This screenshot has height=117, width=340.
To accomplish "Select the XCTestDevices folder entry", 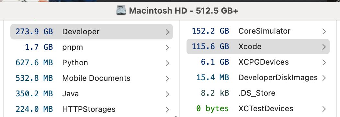I will [x=258, y=109].
